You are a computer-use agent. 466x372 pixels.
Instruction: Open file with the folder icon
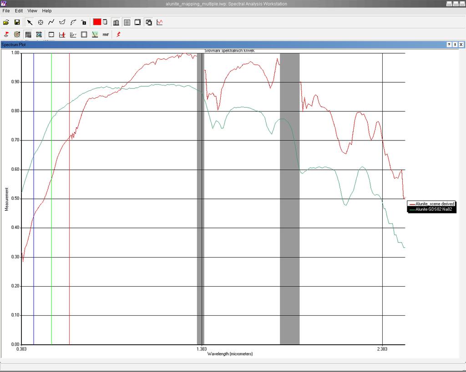[6, 22]
